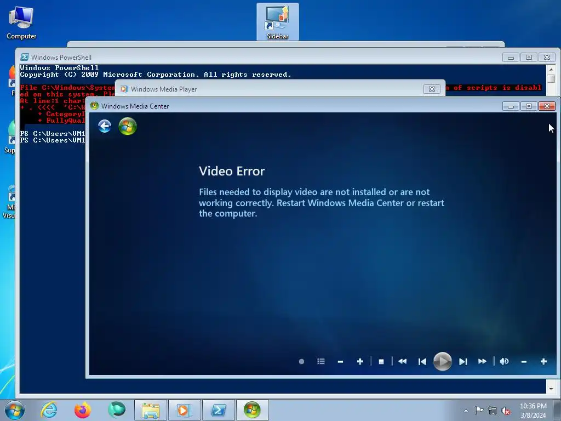The height and width of the screenshot is (421, 561).
Task: Open the teal swirl app on taskbar
Action: click(117, 410)
